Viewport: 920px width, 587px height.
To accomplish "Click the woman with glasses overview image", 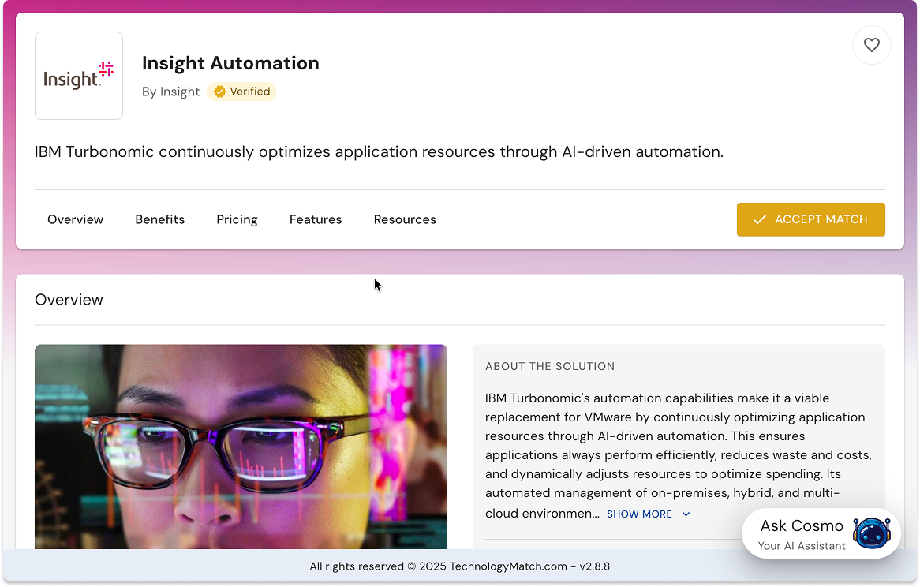I will click(241, 447).
